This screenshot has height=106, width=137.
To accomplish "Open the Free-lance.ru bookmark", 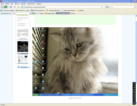I will click(x=23, y=10).
